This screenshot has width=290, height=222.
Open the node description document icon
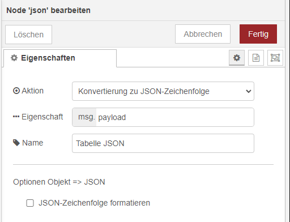pyautogui.click(x=256, y=58)
